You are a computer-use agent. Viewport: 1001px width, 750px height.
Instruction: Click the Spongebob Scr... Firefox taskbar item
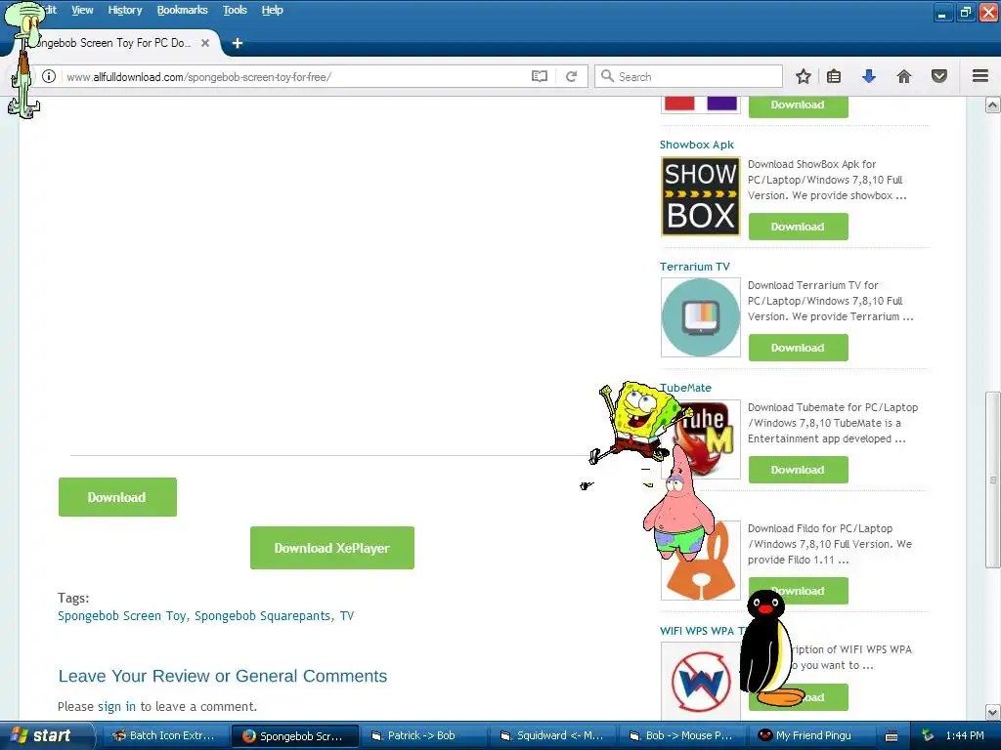coord(294,735)
